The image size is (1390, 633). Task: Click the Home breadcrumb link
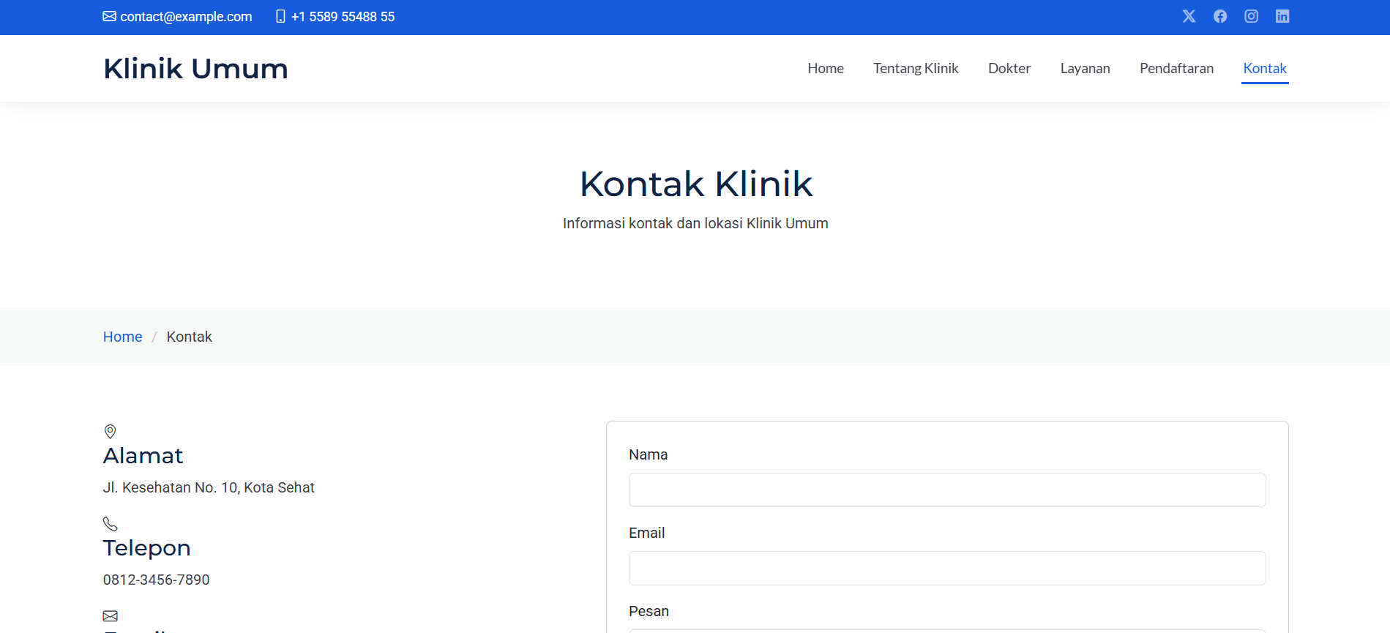122,337
